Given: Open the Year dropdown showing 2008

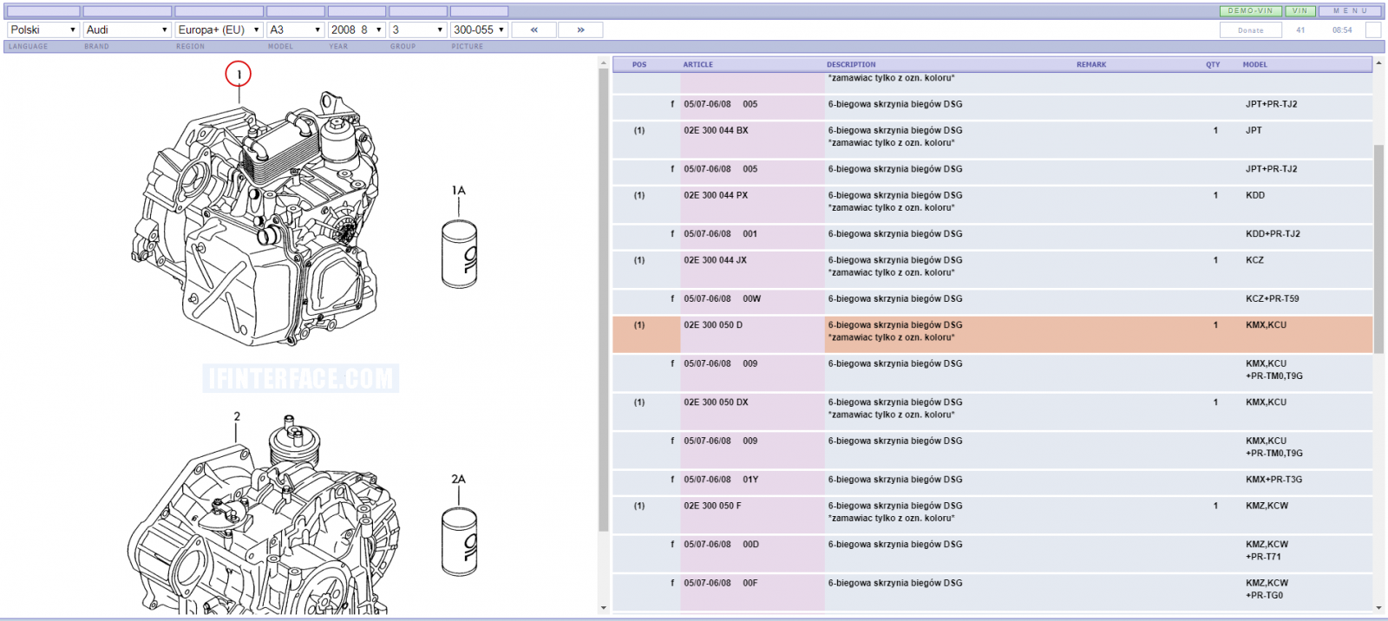Looking at the screenshot, I should (x=357, y=29).
